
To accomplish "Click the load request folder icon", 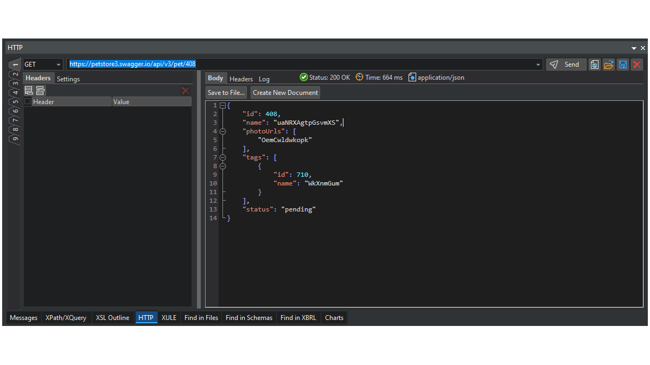I will click(x=609, y=65).
